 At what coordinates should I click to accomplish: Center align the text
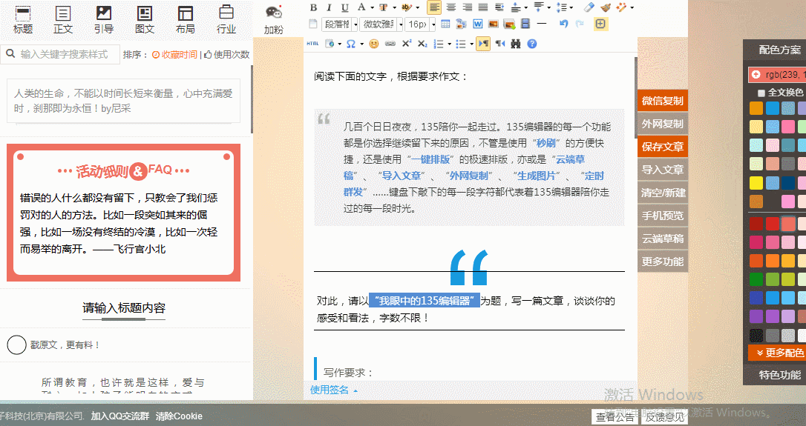450,7
